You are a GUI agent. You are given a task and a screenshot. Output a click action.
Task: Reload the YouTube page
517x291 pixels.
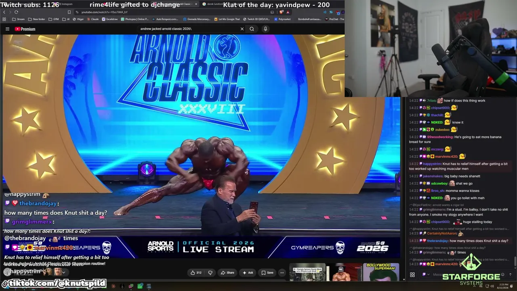tap(16, 12)
